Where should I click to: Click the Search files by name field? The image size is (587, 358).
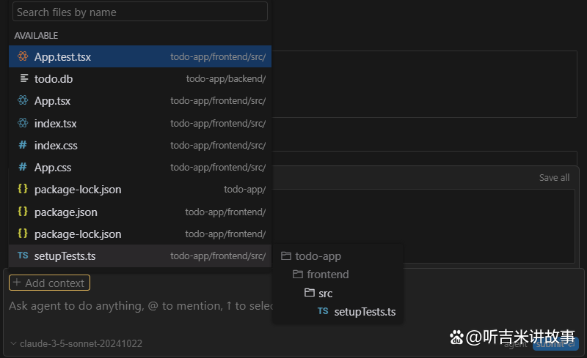pos(139,12)
